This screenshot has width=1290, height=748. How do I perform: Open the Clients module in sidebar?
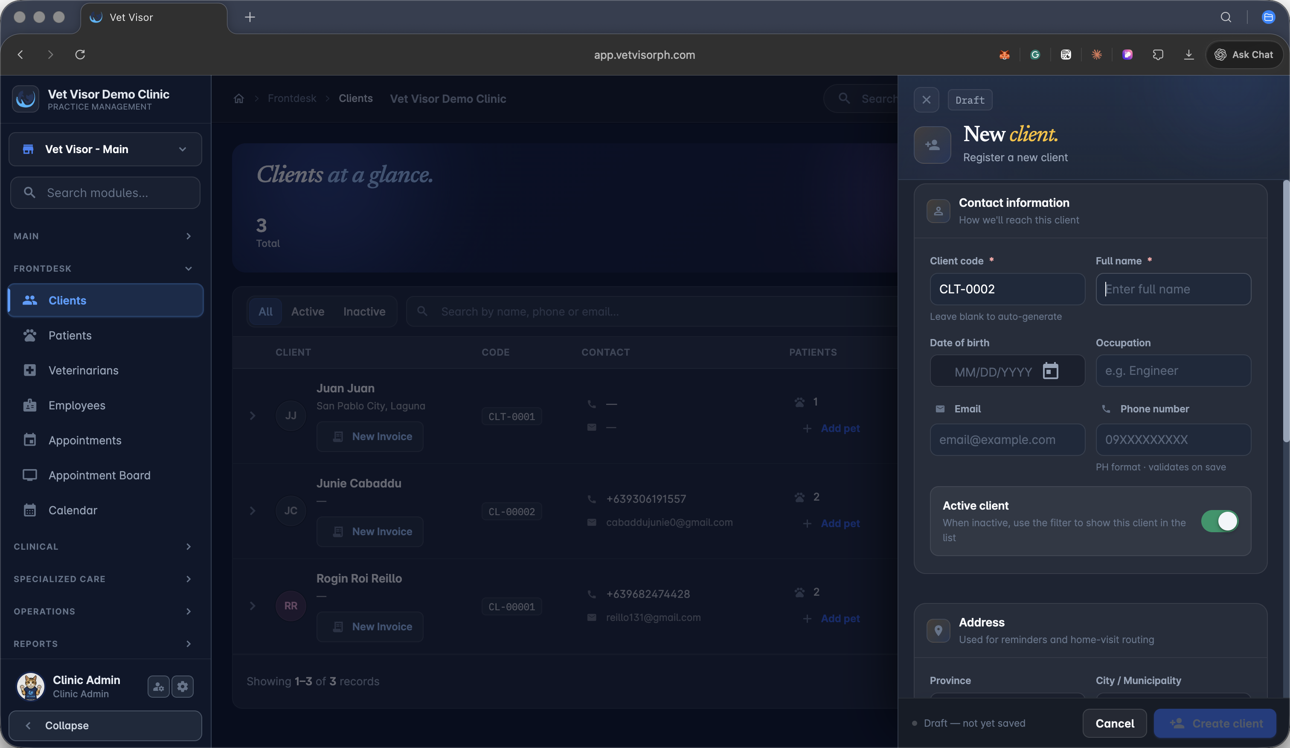[105, 300]
